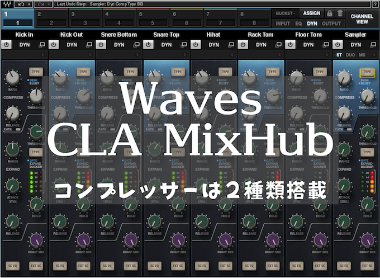Screen dimensions: 380x278
Task: Select DUO mode on the Sampler channel
Action: click(350, 55)
